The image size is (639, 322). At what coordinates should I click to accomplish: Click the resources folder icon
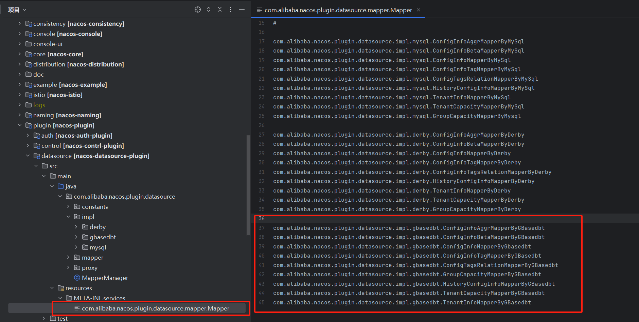pos(61,288)
